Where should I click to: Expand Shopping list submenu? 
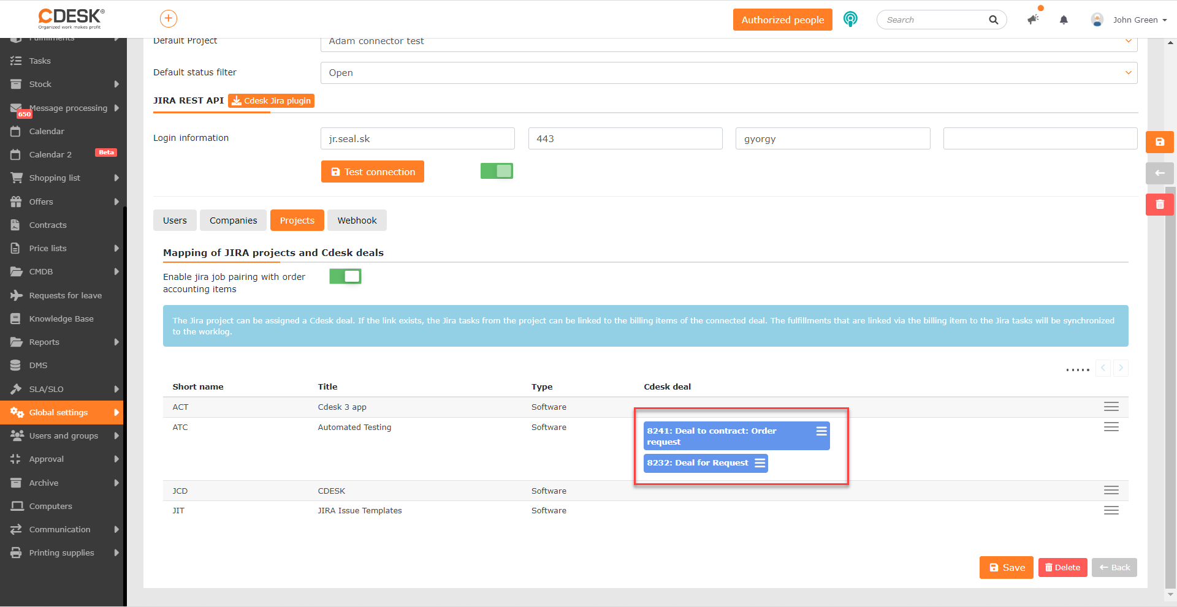(x=116, y=178)
